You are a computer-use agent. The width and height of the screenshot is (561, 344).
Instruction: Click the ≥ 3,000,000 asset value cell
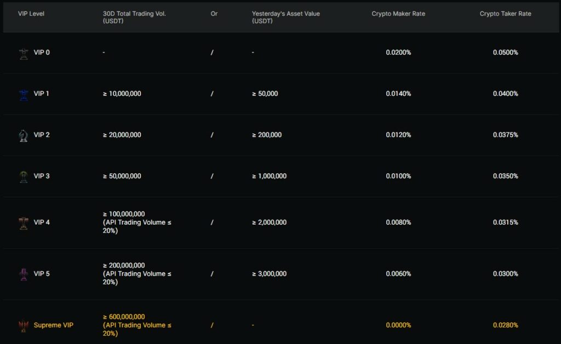(x=269, y=274)
